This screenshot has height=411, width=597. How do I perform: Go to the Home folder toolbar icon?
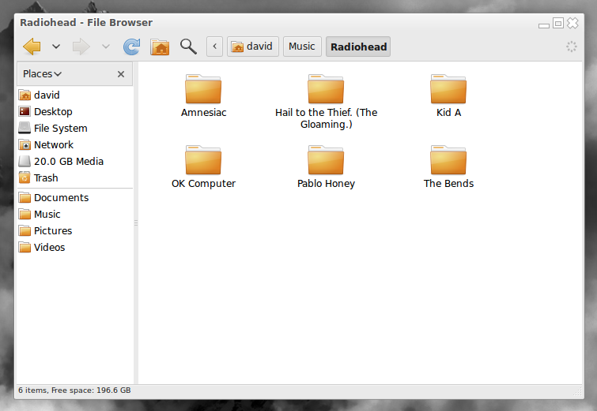tap(160, 47)
